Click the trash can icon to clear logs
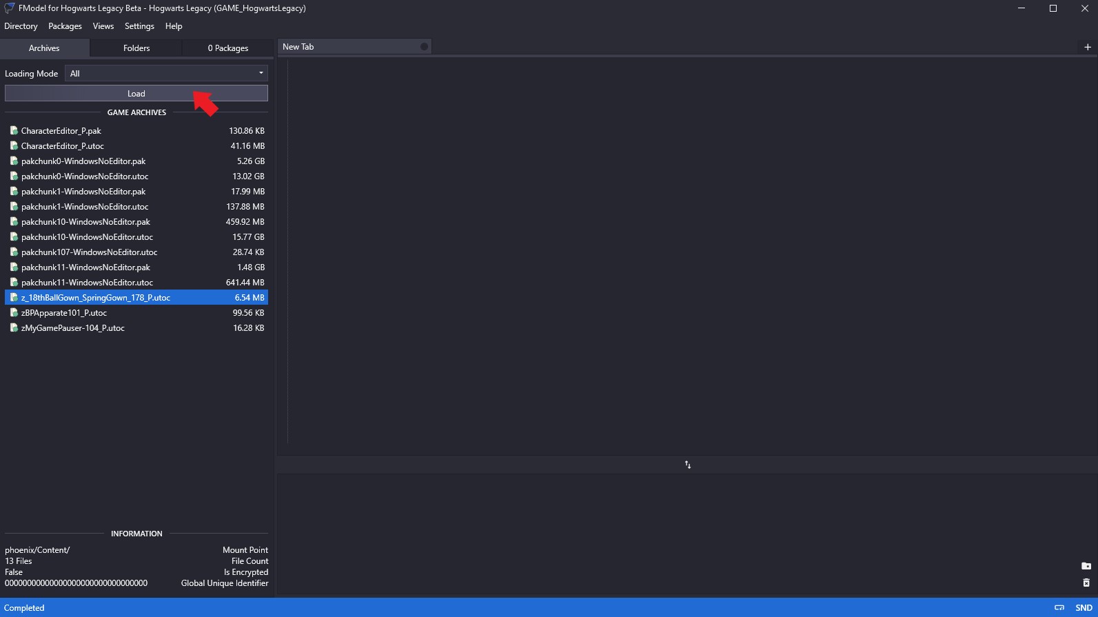The width and height of the screenshot is (1098, 617). [x=1086, y=583]
